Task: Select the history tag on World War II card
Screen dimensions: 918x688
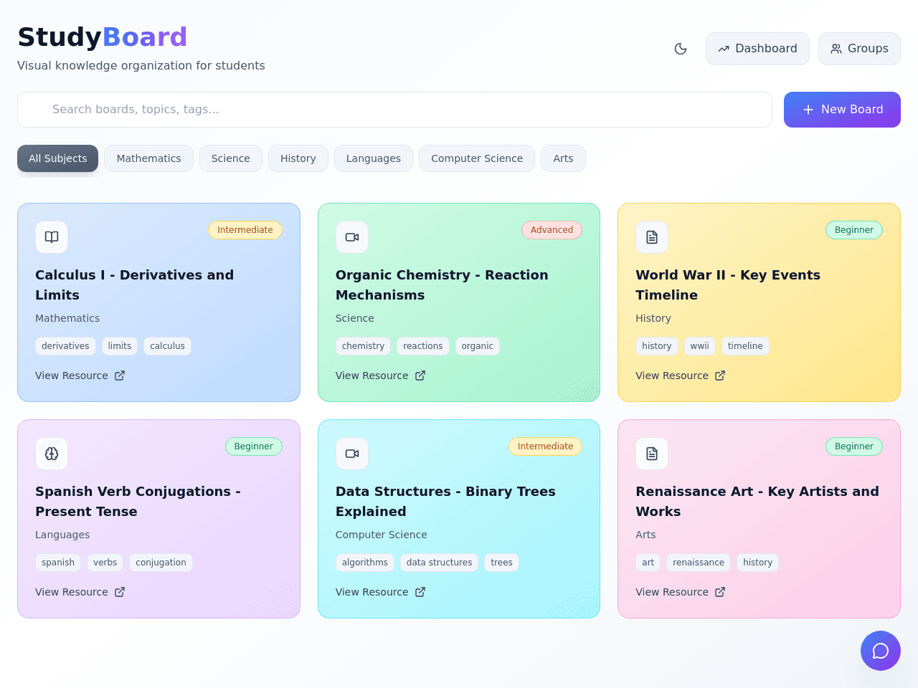Action: [657, 346]
